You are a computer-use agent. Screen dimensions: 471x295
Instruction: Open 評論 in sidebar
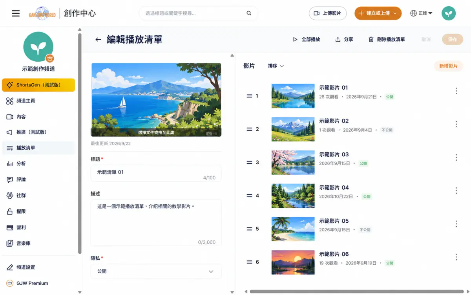38,180
